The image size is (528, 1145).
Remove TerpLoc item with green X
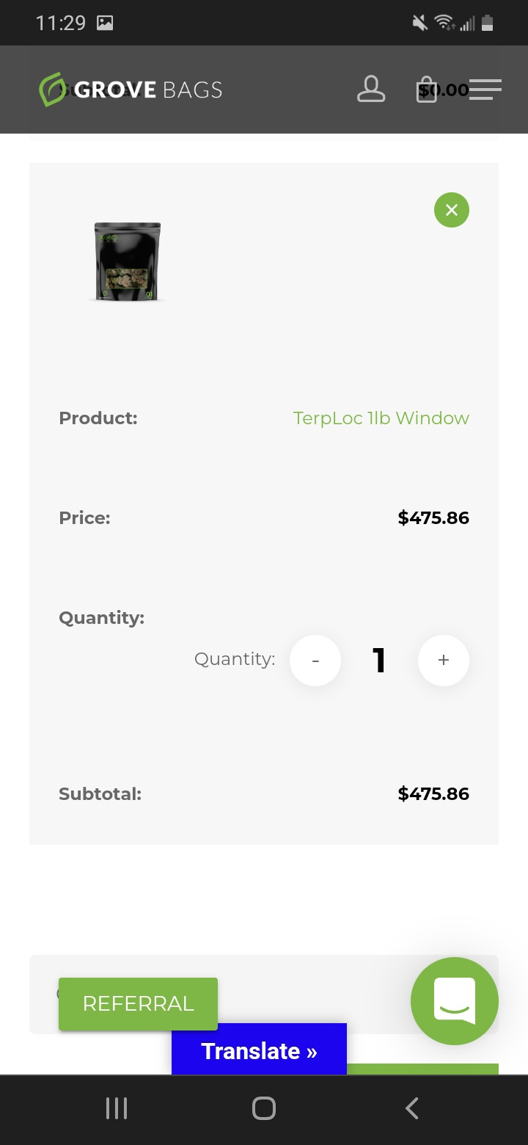coord(452,210)
